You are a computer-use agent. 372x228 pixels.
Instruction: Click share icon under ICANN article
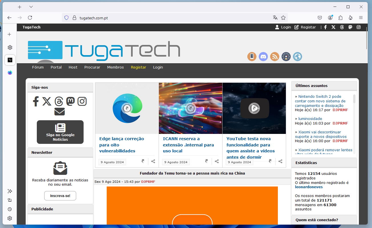point(217,161)
